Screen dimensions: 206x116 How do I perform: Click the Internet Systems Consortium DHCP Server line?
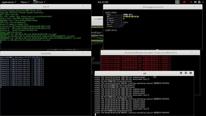tap(21, 11)
